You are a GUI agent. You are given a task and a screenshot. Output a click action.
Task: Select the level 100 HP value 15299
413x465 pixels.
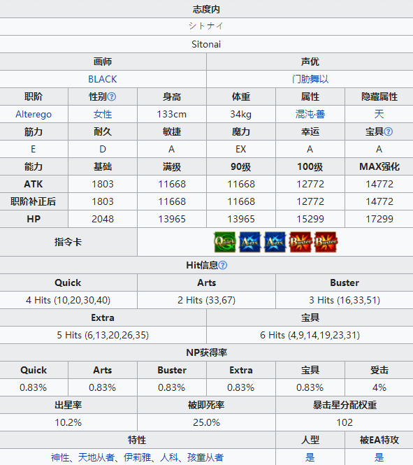310,219
